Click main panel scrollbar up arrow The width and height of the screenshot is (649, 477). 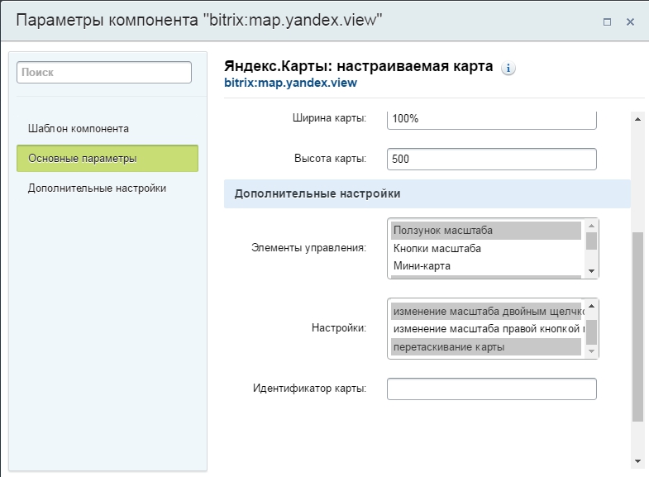pyautogui.click(x=637, y=119)
